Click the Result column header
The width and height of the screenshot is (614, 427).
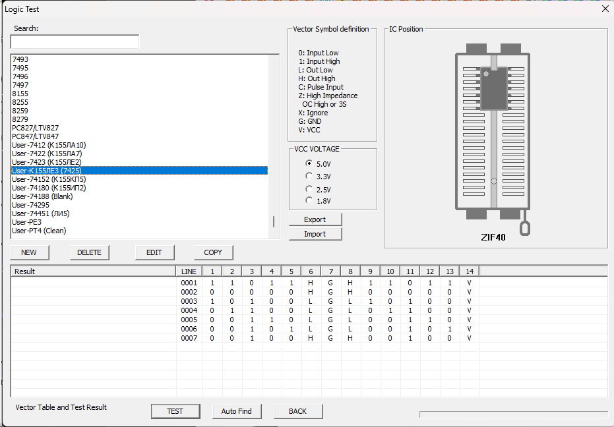[92, 271]
